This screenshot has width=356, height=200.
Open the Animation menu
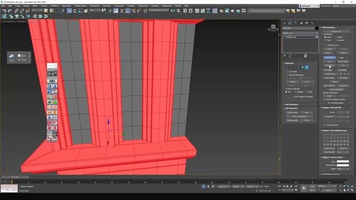(67, 6)
